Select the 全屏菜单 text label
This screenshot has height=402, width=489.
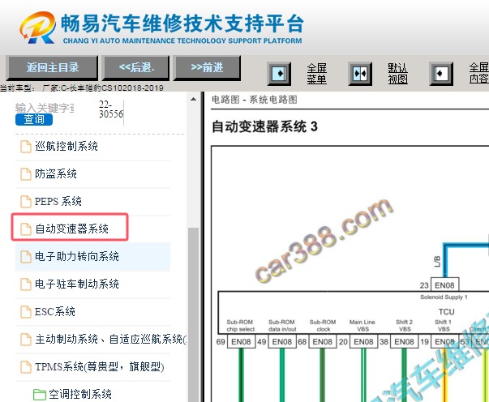316,74
